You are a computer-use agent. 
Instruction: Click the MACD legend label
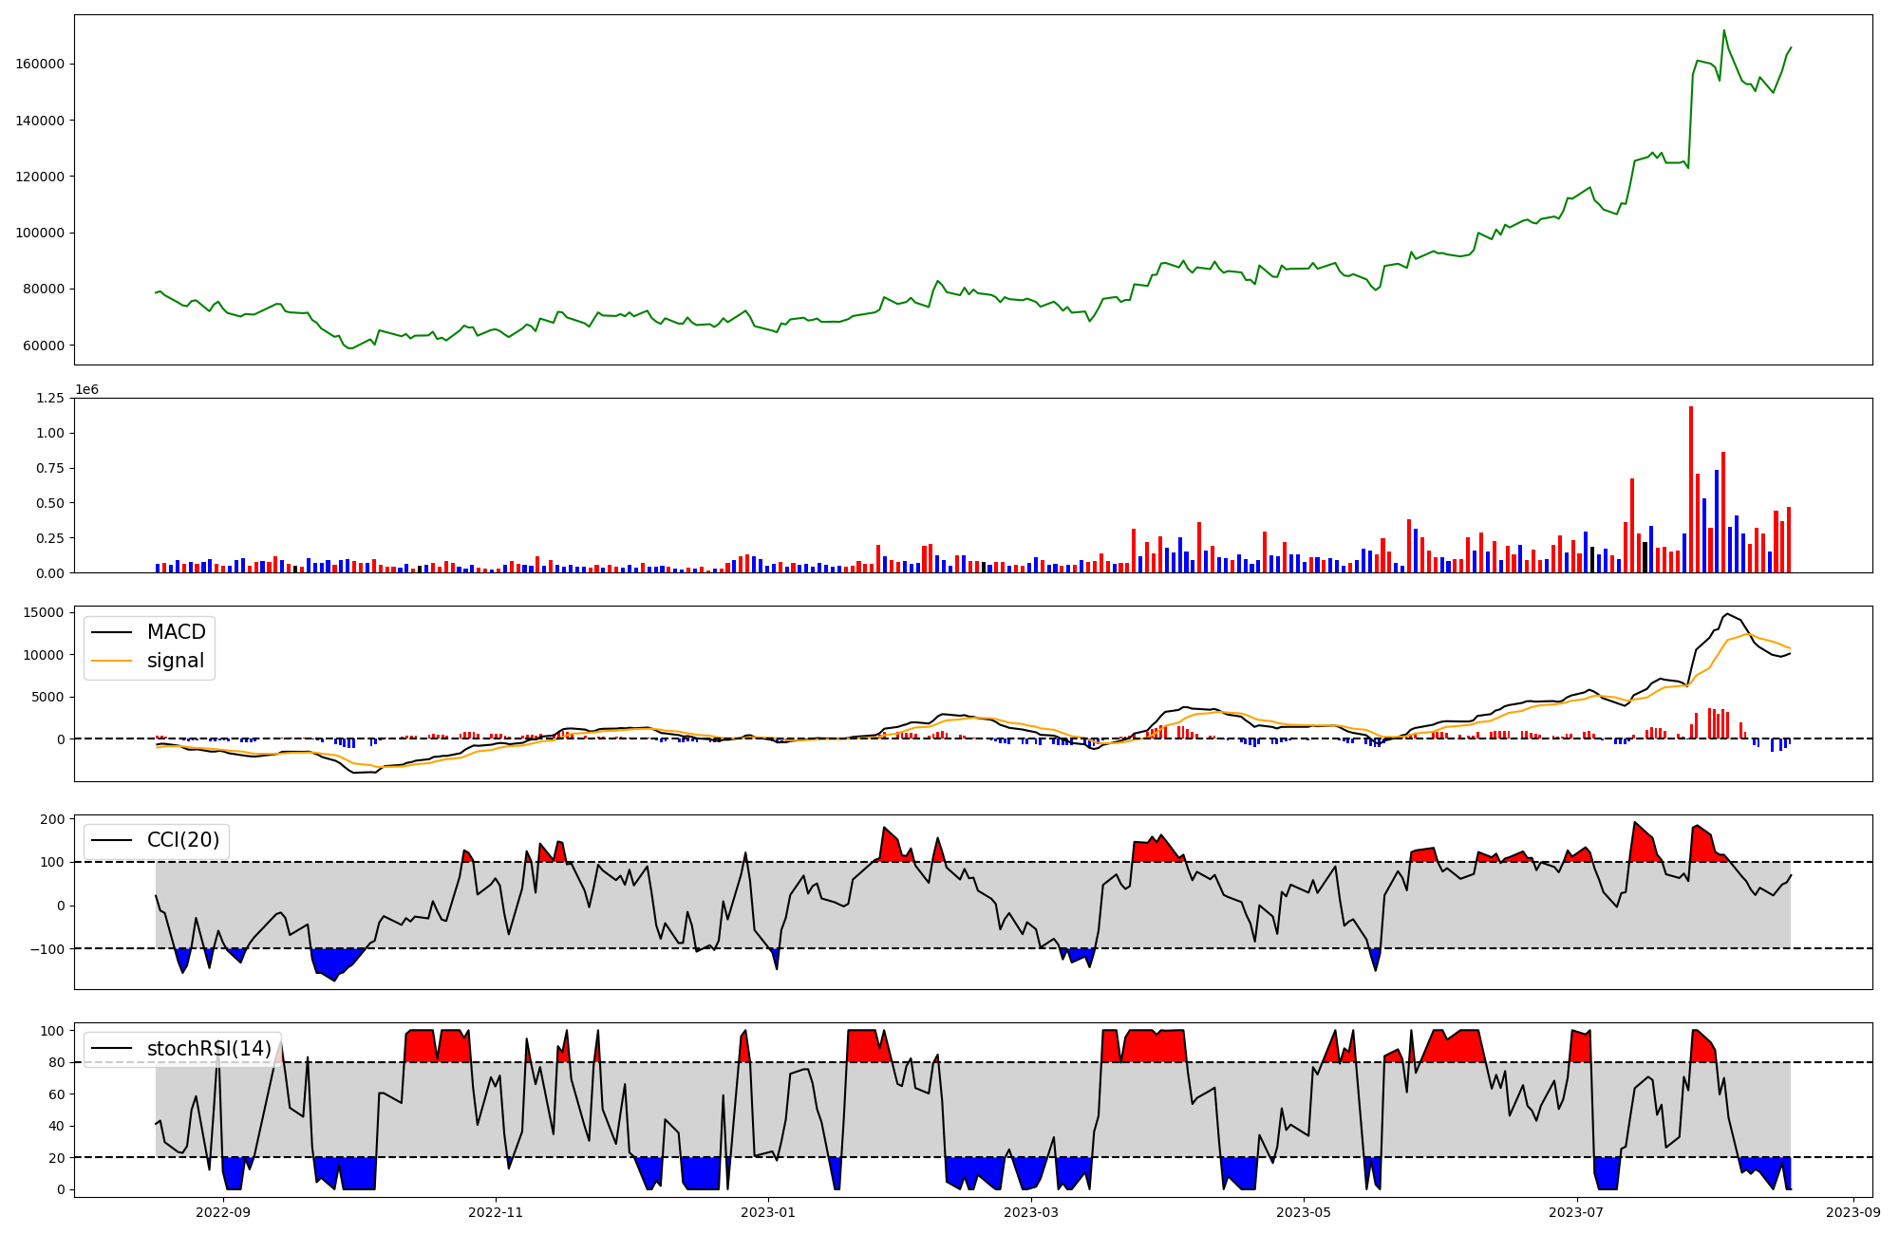(x=176, y=632)
